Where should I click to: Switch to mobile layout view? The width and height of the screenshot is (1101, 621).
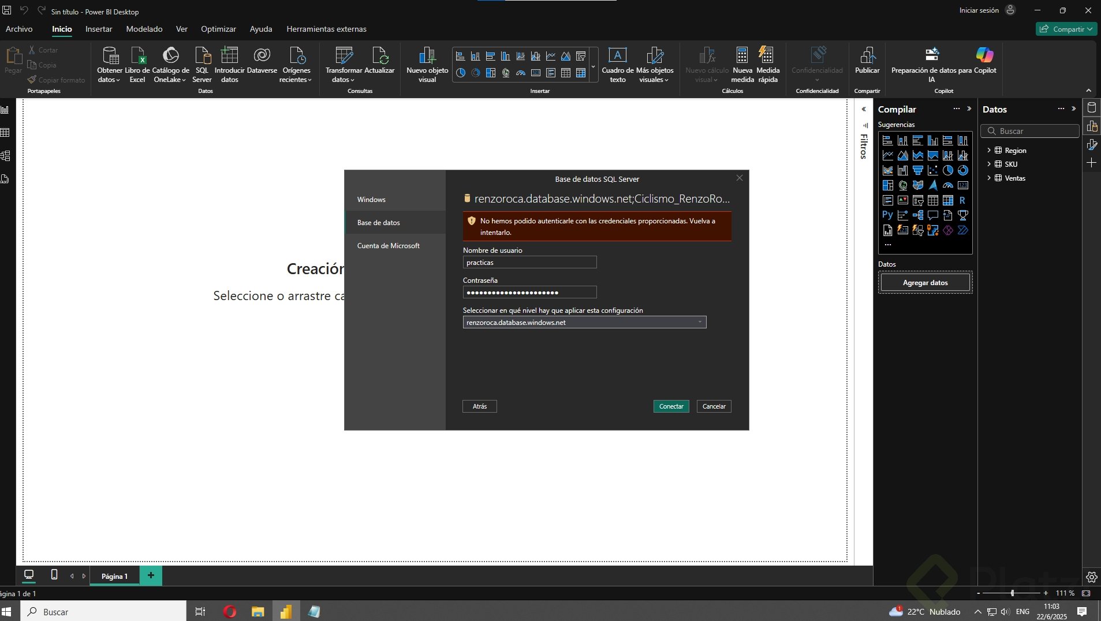pyautogui.click(x=54, y=575)
